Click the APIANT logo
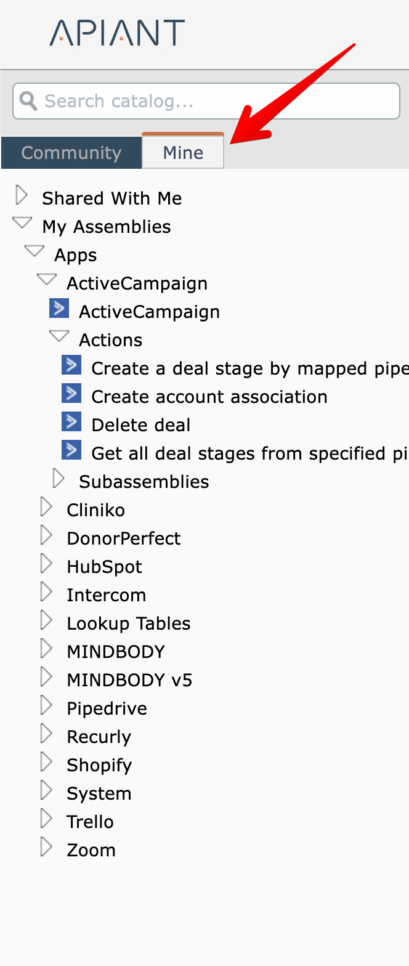This screenshot has height=966, width=409. point(117,33)
